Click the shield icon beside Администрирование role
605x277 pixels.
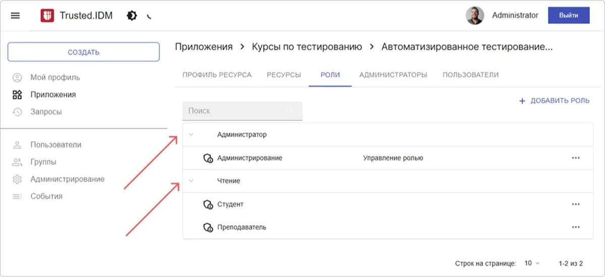click(208, 158)
